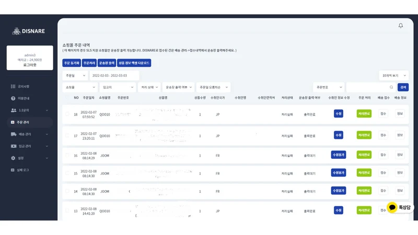Open the 주문일 오름차순 sort dropdown

point(213,87)
